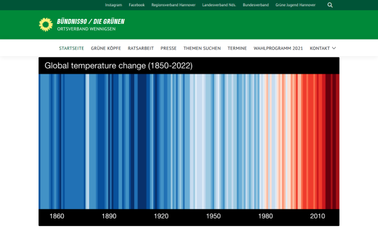This screenshot has height=236, width=378.
Task: Open the search magnifier icon
Action: tap(330, 5)
